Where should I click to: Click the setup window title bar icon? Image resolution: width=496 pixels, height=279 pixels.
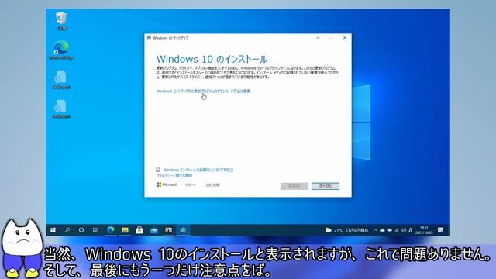click(149, 38)
